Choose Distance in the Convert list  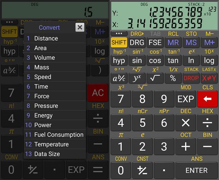pyautogui.click(x=55, y=39)
